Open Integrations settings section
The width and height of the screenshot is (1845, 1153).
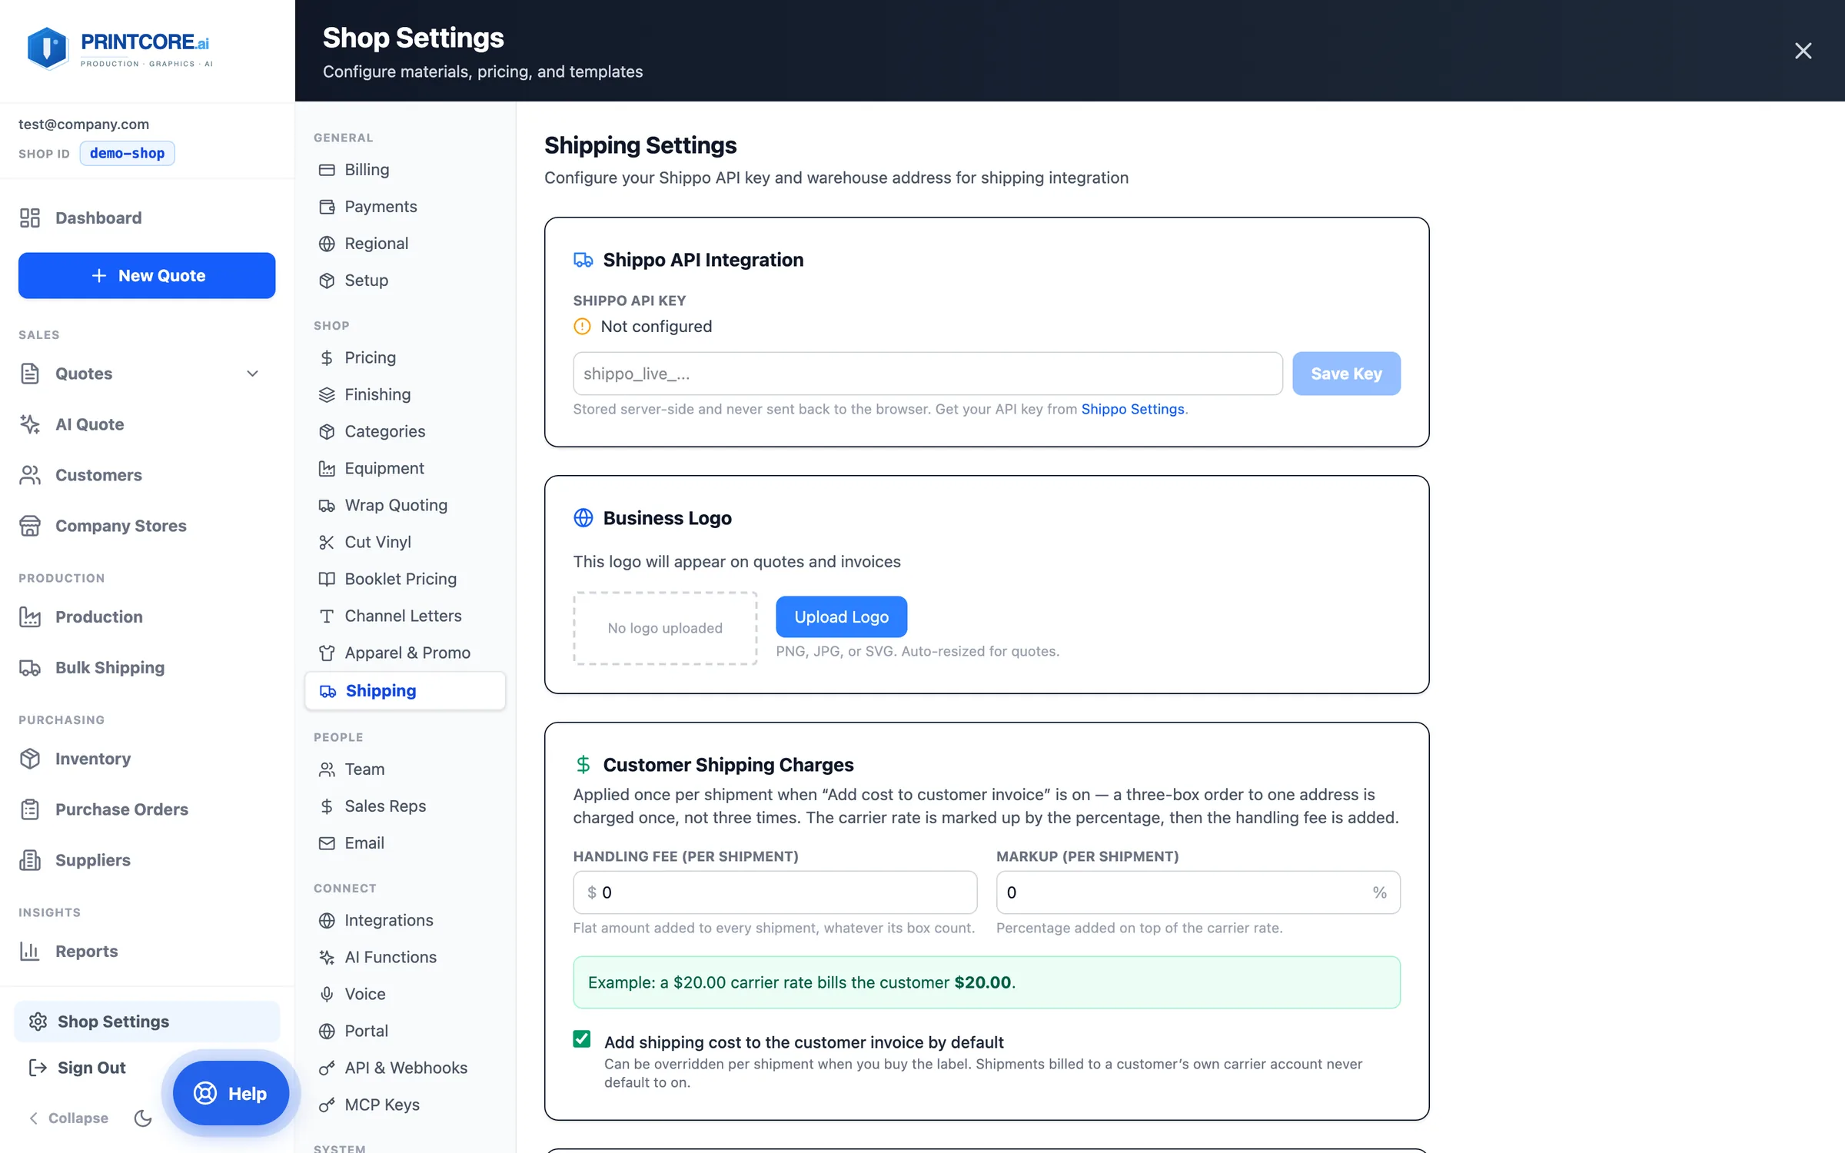click(405, 921)
